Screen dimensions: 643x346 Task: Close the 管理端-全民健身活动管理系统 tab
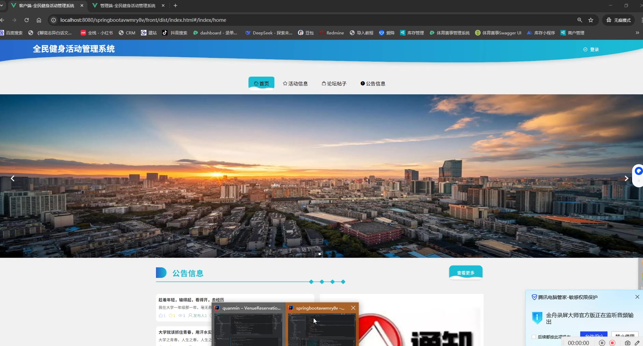pyautogui.click(x=163, y=5)
